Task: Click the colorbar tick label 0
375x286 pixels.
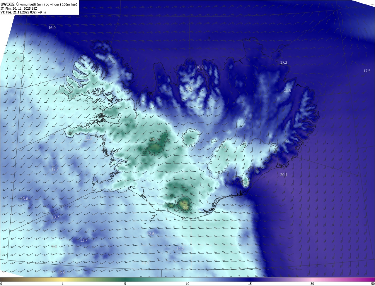Action: pos(1,284)
